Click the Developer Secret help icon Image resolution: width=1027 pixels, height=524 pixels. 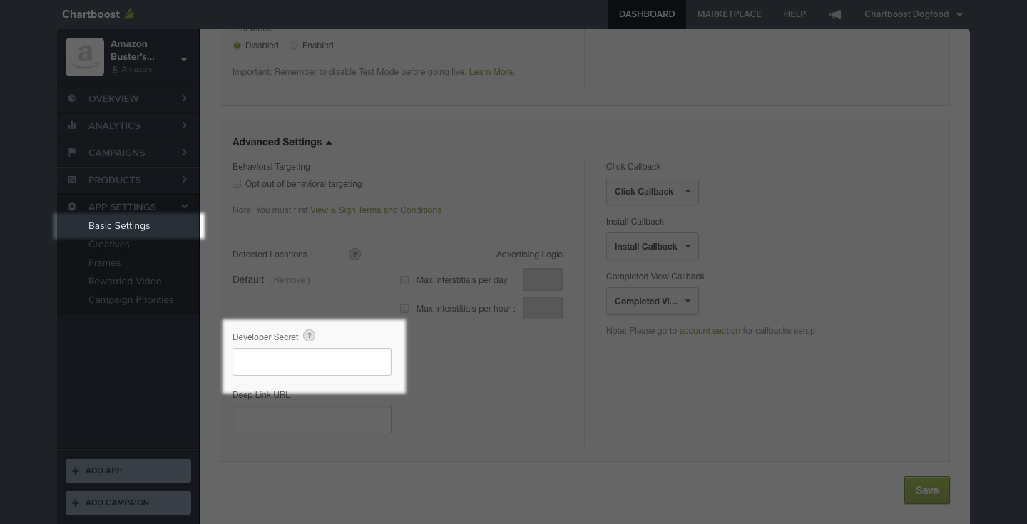tap(309, 336)
